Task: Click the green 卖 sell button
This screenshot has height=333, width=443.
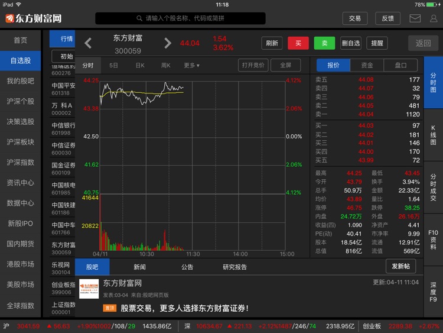Action: 324,43
